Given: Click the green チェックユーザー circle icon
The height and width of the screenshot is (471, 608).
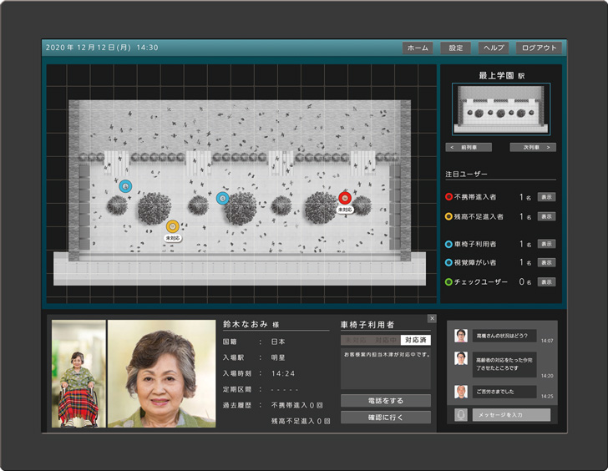Looking at the screenshot, I should tap(449, 282).
